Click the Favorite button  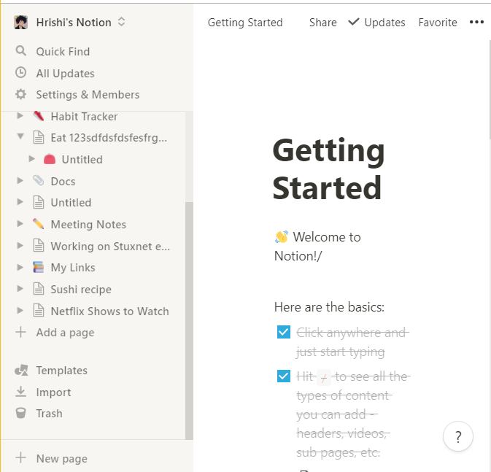coord(438,22)
